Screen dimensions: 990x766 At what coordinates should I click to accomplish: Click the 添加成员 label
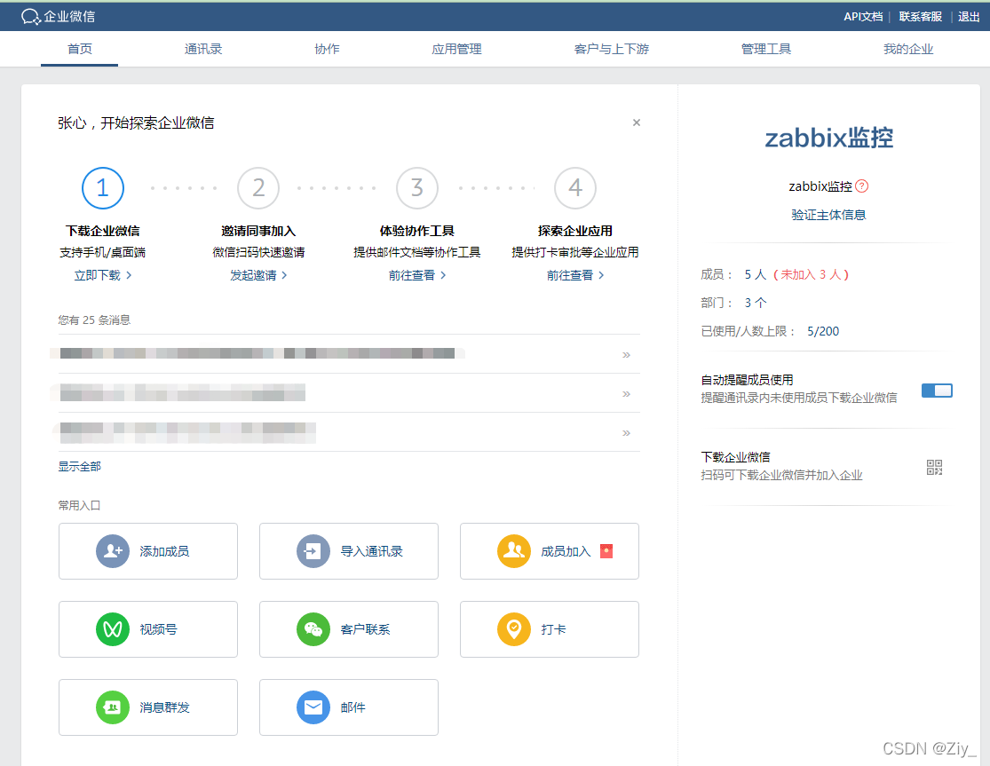pos(164,551)
